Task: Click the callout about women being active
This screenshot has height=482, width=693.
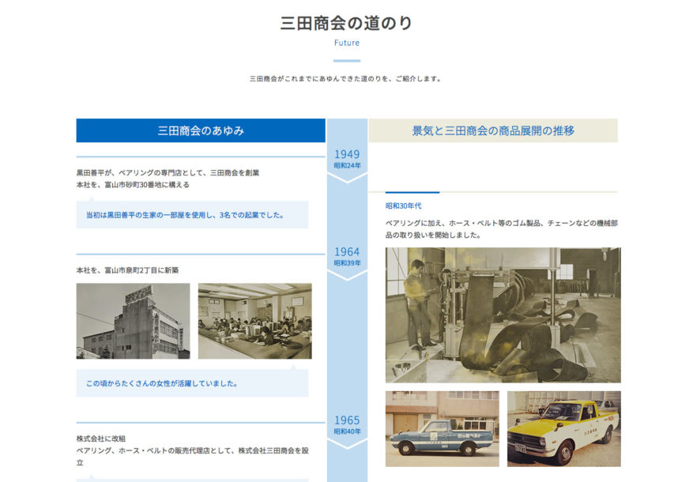Action: point(162,383)
